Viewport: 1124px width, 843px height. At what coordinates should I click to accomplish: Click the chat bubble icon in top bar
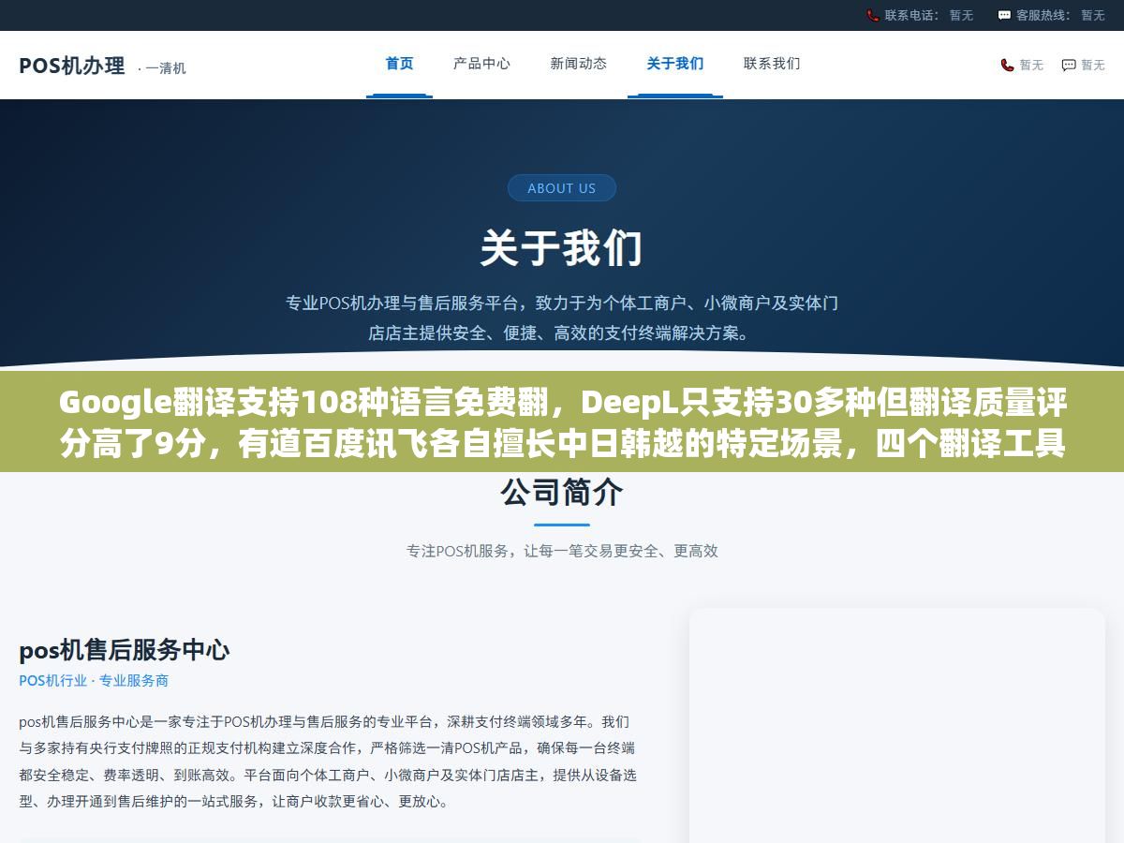[1004, 15]
